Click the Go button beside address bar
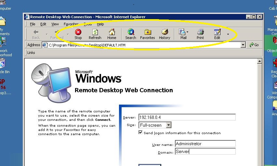This screenshot has height=166, width=277. pyautogui.click(x=254, y=45)
